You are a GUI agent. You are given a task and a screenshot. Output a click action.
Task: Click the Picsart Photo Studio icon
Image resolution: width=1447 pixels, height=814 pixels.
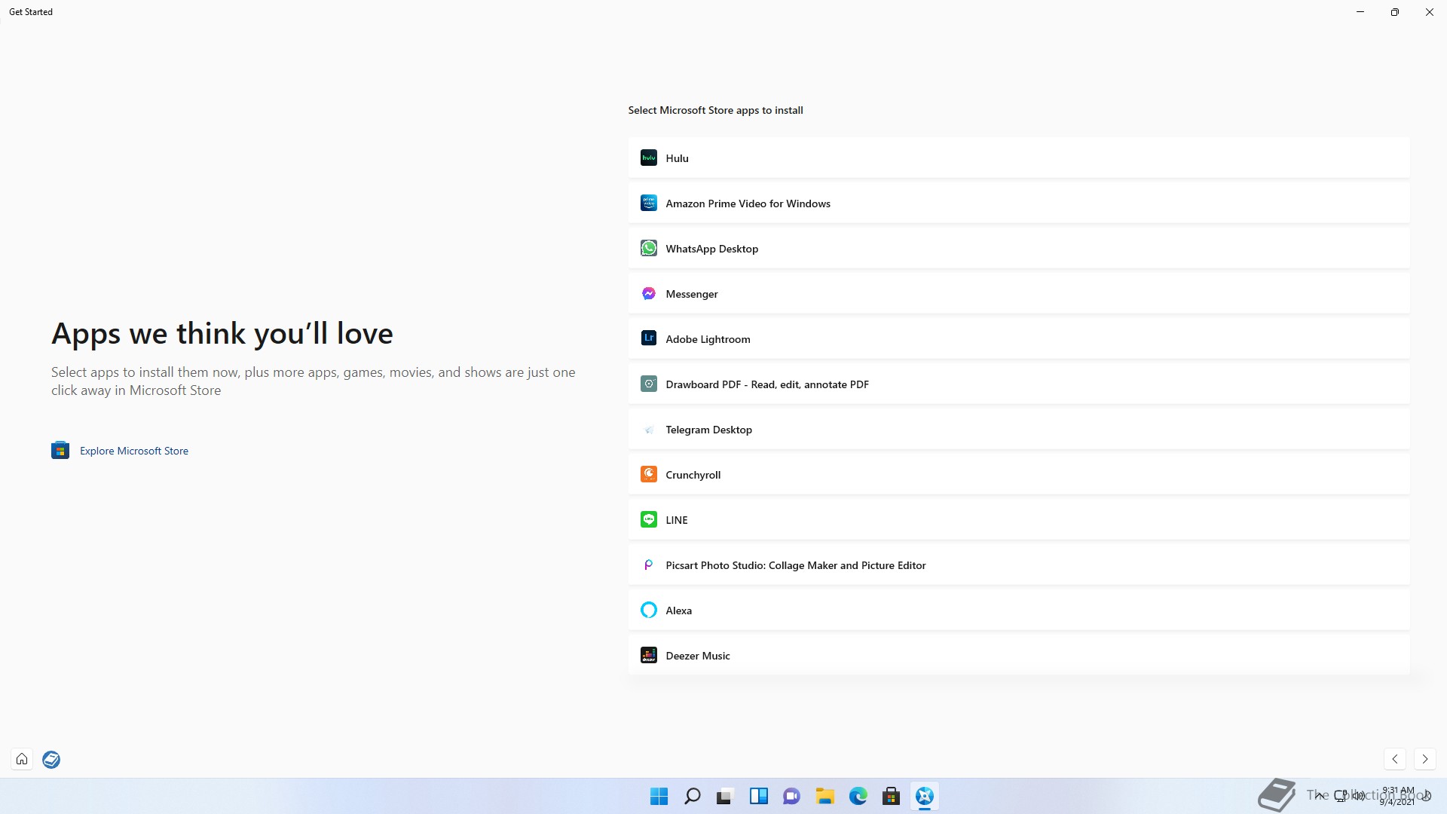pos(648,565)
